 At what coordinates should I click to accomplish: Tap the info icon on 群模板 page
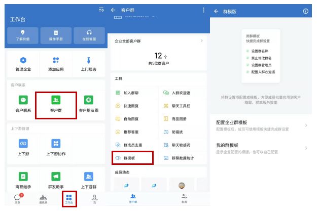tap(305, 11)
